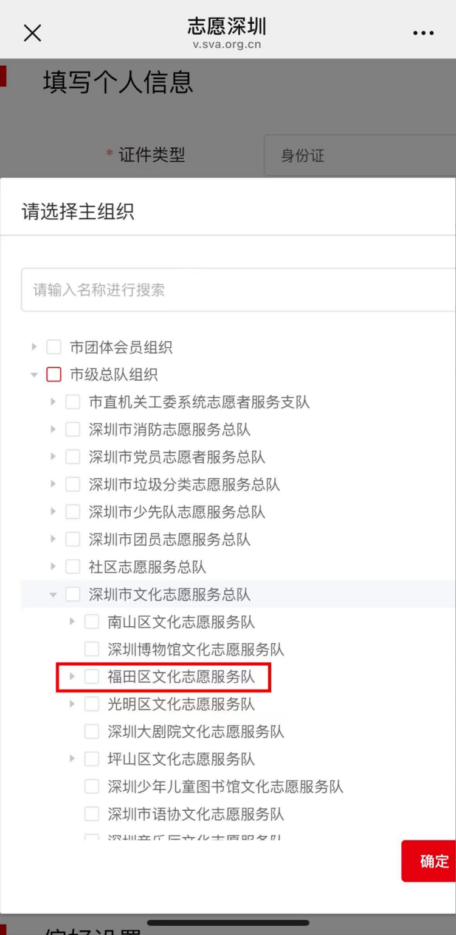Select 深圳博物馆文化志愿服务队
Image resolution: width=456 pixels, height=935 pixels.
point(91,649)
